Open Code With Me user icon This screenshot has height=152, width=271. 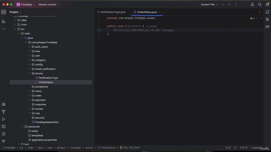point(252,5)
